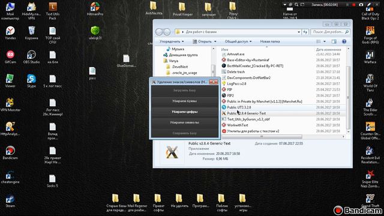
Task: Click the red stop recording button in Bandicam bar
Action: (x=353, y=4)
